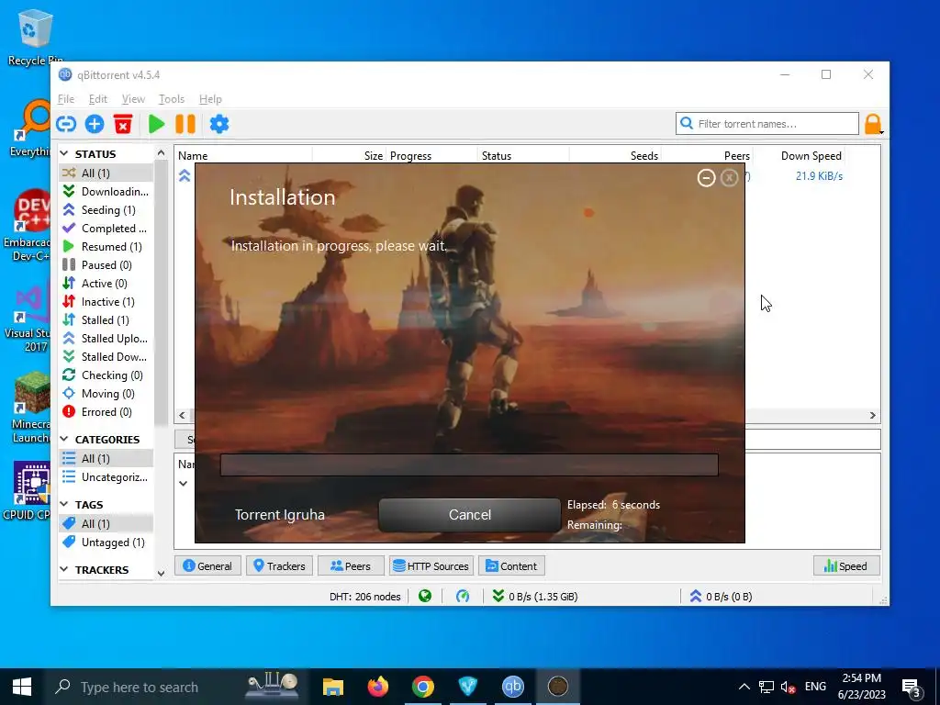This screenshot has height=705, width=940.
Task: Click the download speed status entry
Action: coord(535,596)
